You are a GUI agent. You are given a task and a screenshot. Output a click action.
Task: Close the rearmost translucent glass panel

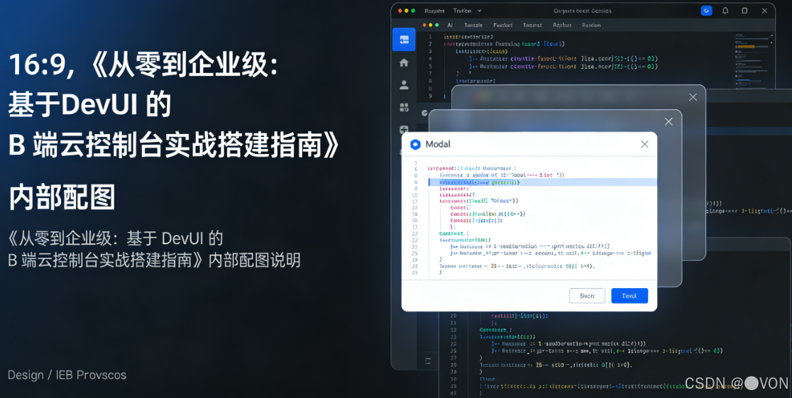[693, 97]
